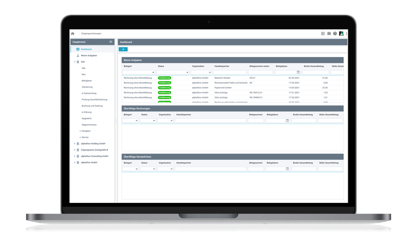417x239 pixels.
Task: Open the Bäckerei Nückel invoice row
Action: 233,78
